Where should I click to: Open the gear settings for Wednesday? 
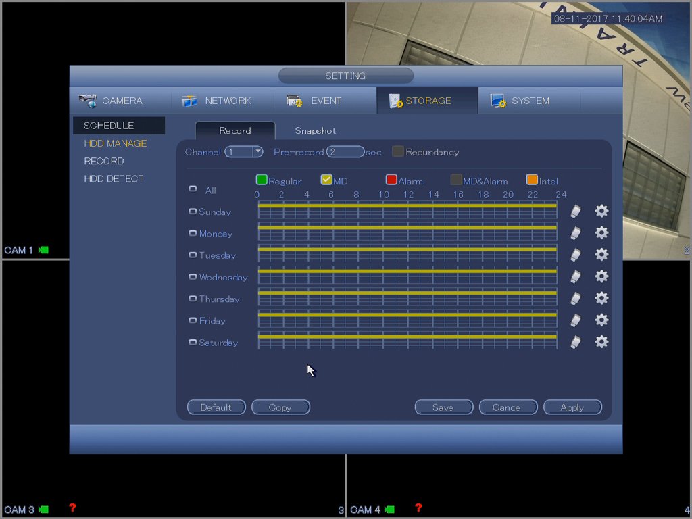pos(601,276)
